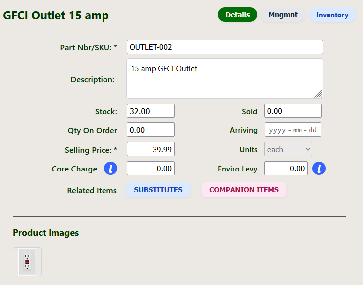Click the 'Core Charge' label text
Viewport: 363px width, 285px height.
(75, 169)
